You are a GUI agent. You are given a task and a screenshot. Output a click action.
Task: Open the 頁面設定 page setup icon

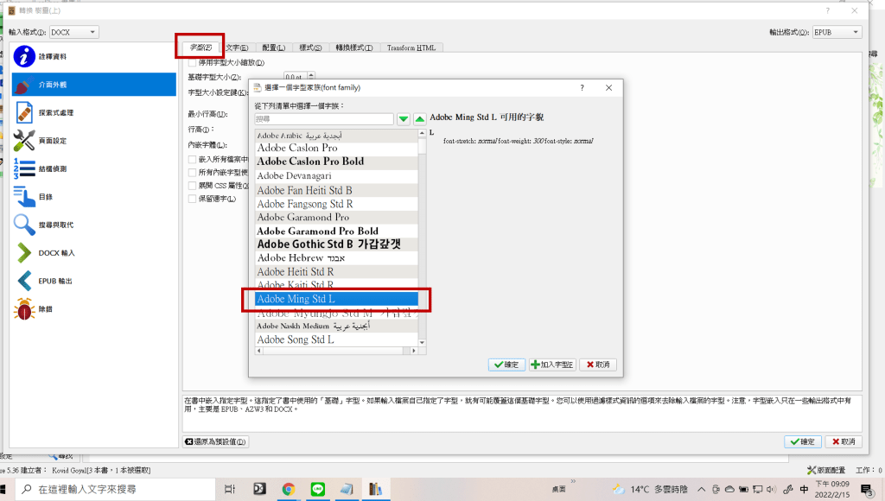(x=24, y=140)
